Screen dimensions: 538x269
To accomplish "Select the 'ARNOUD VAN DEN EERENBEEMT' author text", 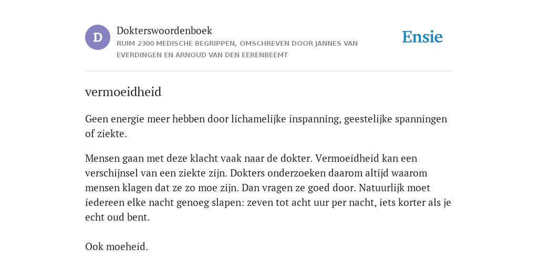I will click(x=232, y=55).
